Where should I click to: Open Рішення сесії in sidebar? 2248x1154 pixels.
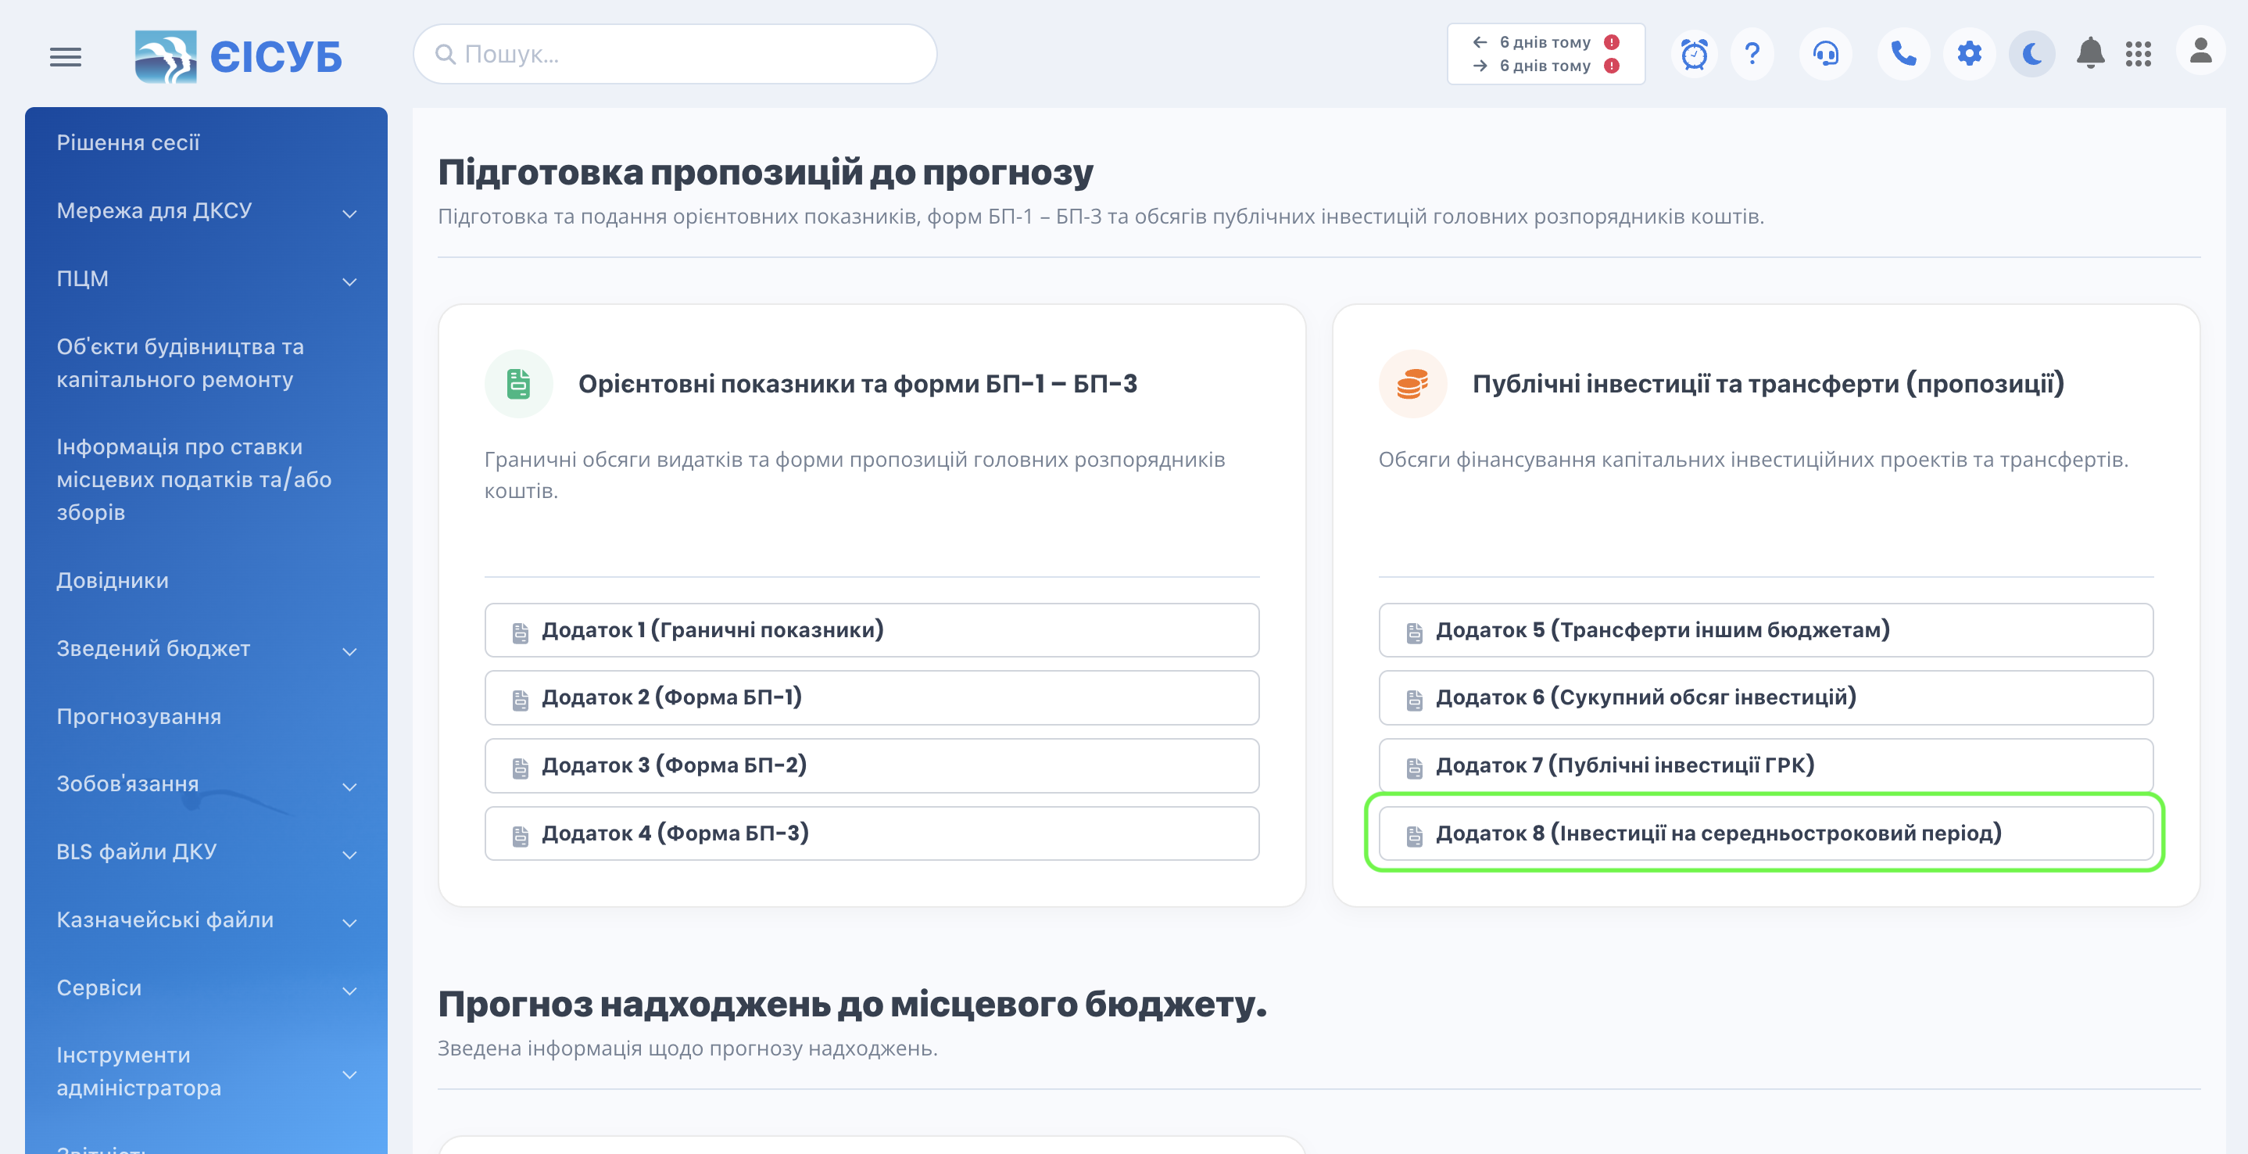(128, 142)
